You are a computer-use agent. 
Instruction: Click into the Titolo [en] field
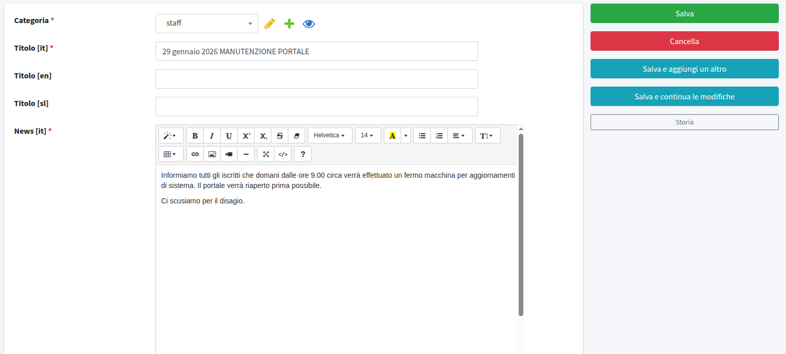point(316,79)
